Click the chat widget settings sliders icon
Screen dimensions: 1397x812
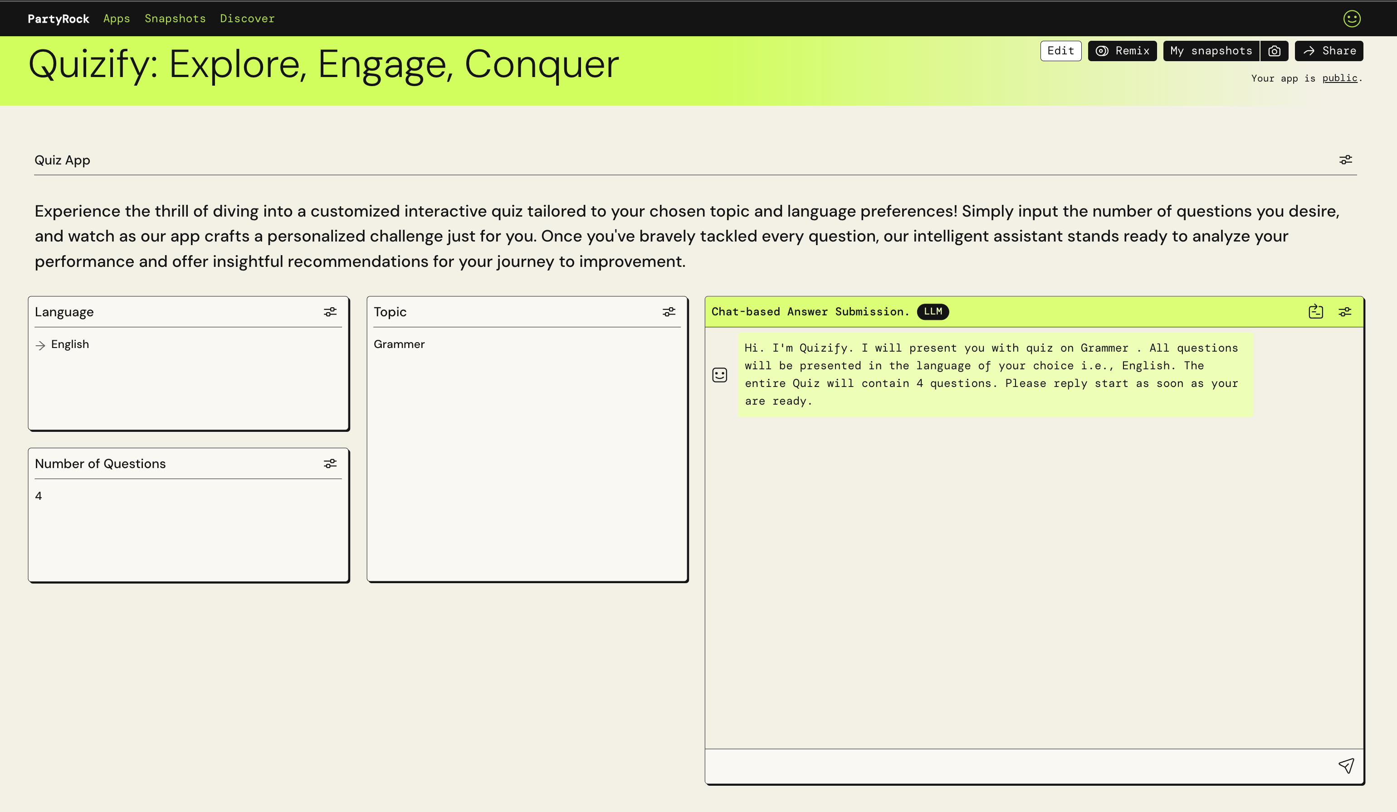coord(1345,312)
